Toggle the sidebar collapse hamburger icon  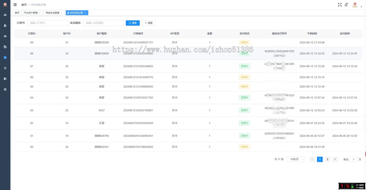pos(15,5)
